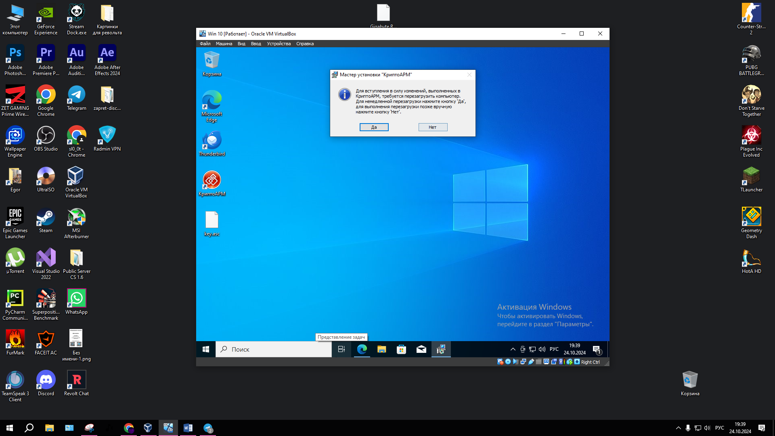Open the guest Windows Start button
This screenshot has width=775, height=436.
point(206,349)
